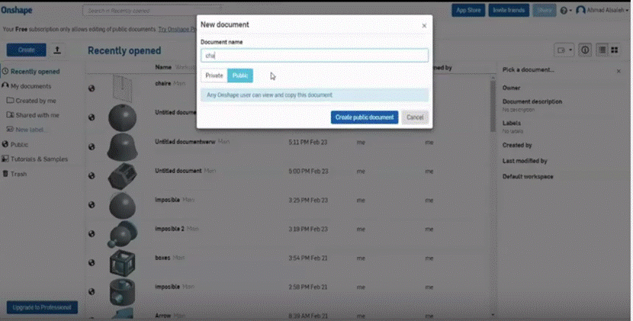Click the Onshape logo
The height and width of the screenshot is (321, 633).
17,10
